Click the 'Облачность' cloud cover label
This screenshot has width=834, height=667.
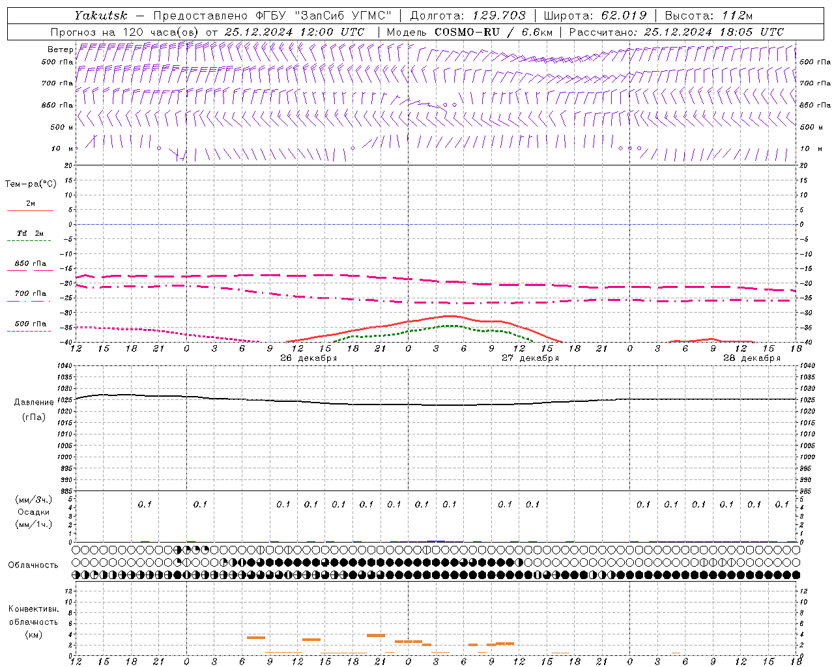33,565
